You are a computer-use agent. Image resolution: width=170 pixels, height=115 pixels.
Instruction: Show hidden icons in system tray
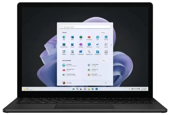[x=129, y=89]
